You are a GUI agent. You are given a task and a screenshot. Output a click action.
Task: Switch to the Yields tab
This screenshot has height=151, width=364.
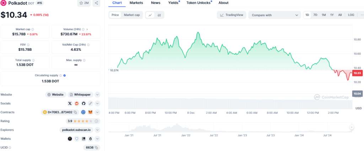point(173,3)
